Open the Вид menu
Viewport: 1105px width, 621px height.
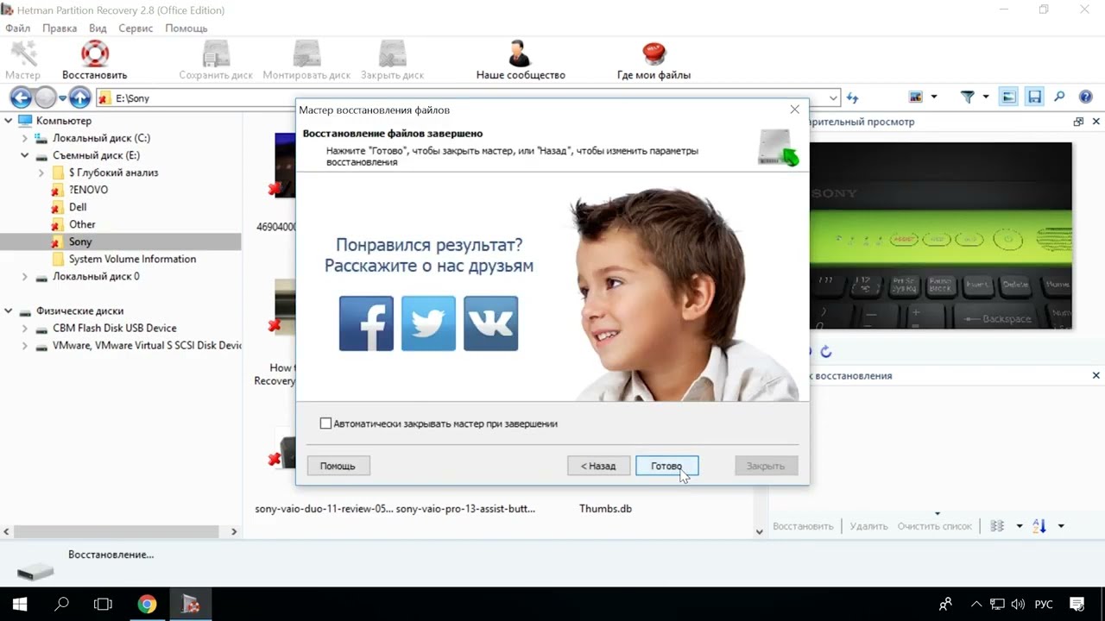tap(98, 28)
